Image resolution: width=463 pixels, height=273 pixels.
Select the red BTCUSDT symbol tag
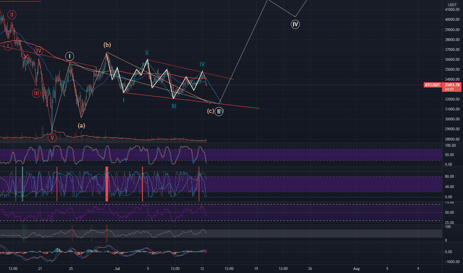432,85
